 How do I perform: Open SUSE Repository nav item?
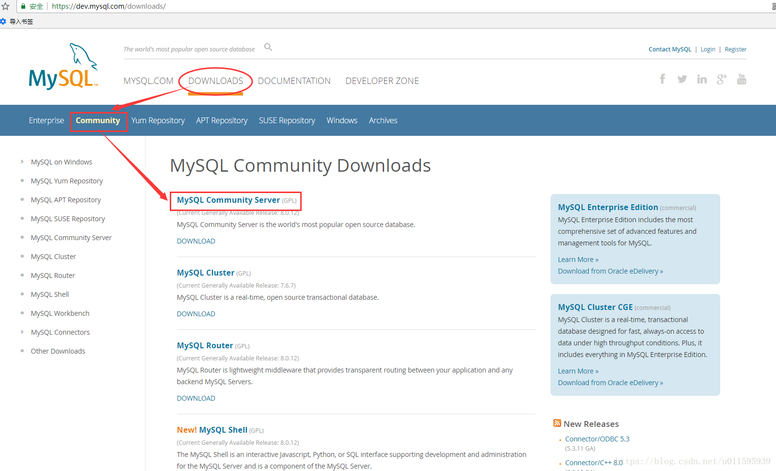pyautogui.click(x=287, y=120)
